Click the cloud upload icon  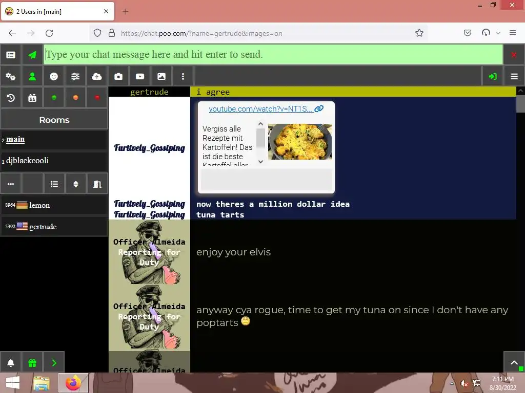pos(97,77)
